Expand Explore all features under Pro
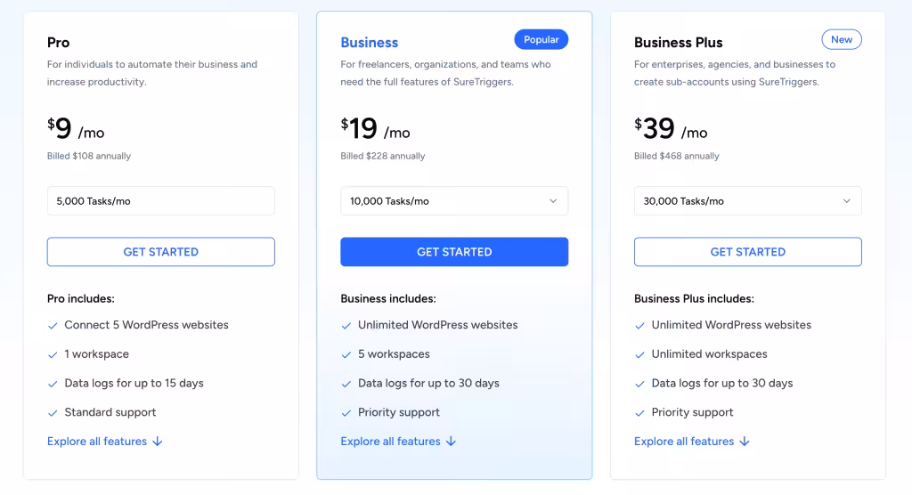The height and width of the screenshot is (495, 912). [97, 442]
